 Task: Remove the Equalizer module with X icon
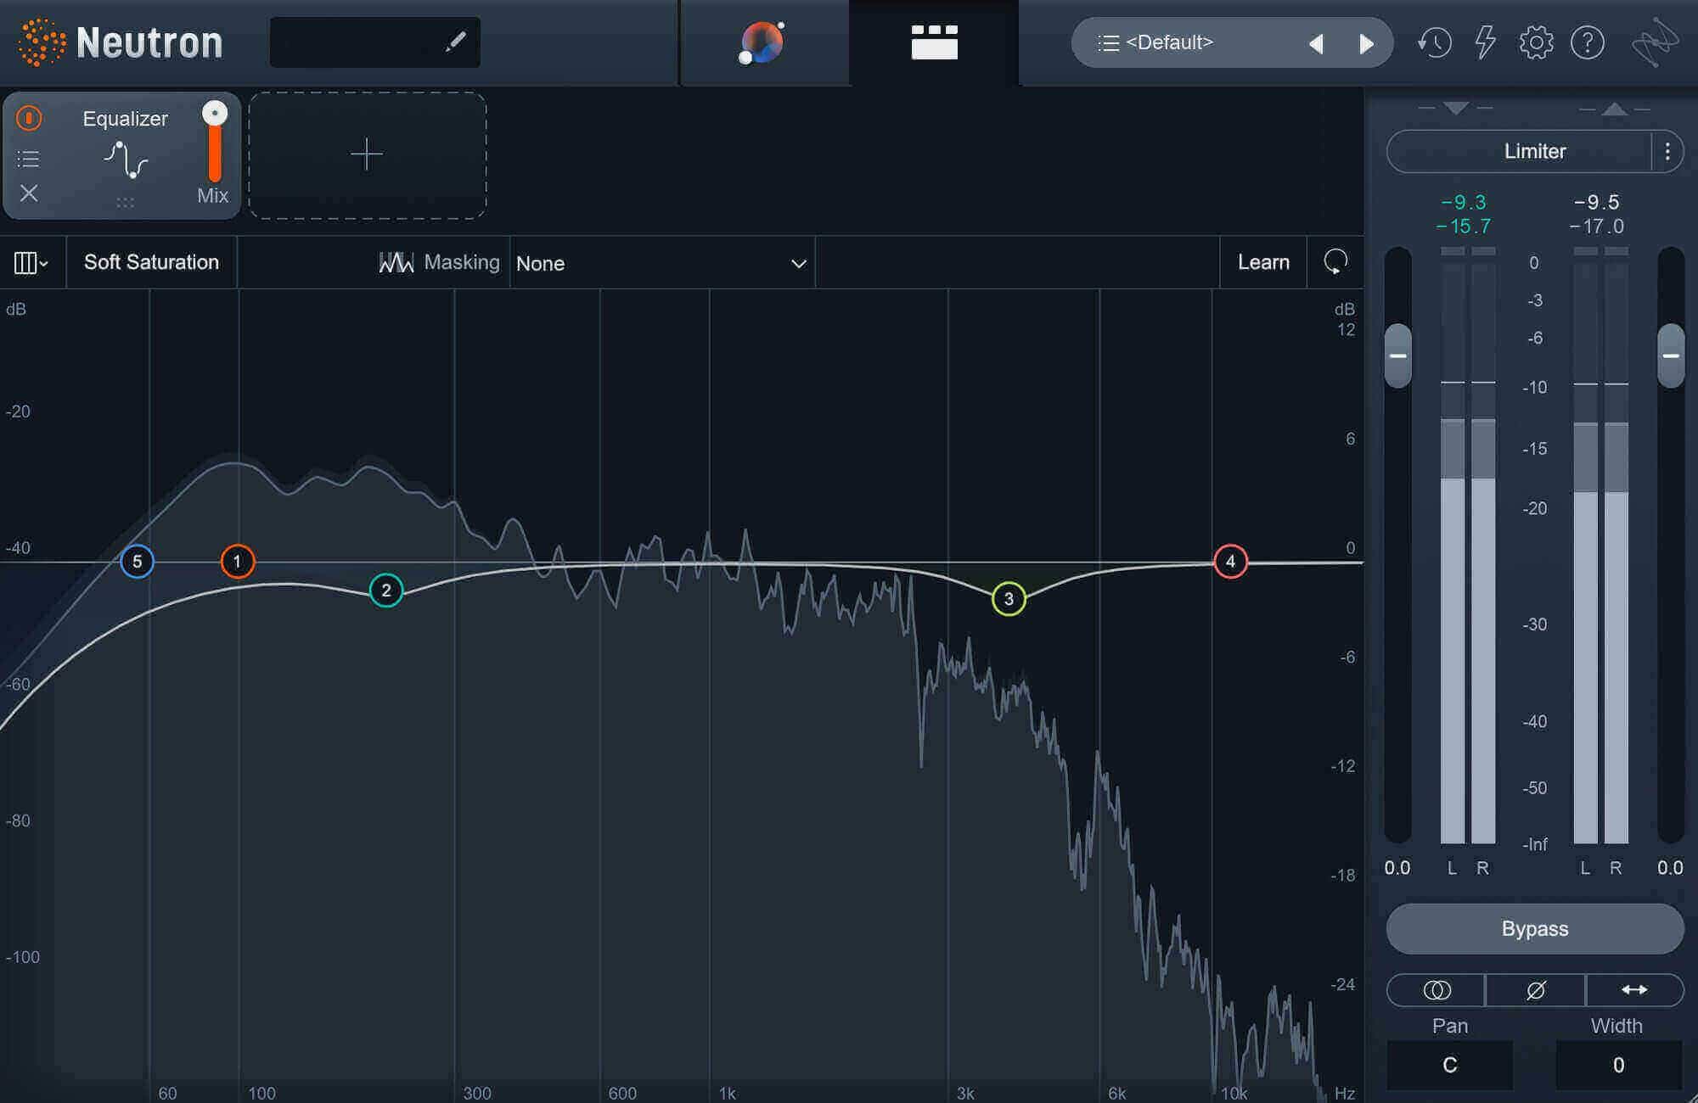(x=29, y=193)
